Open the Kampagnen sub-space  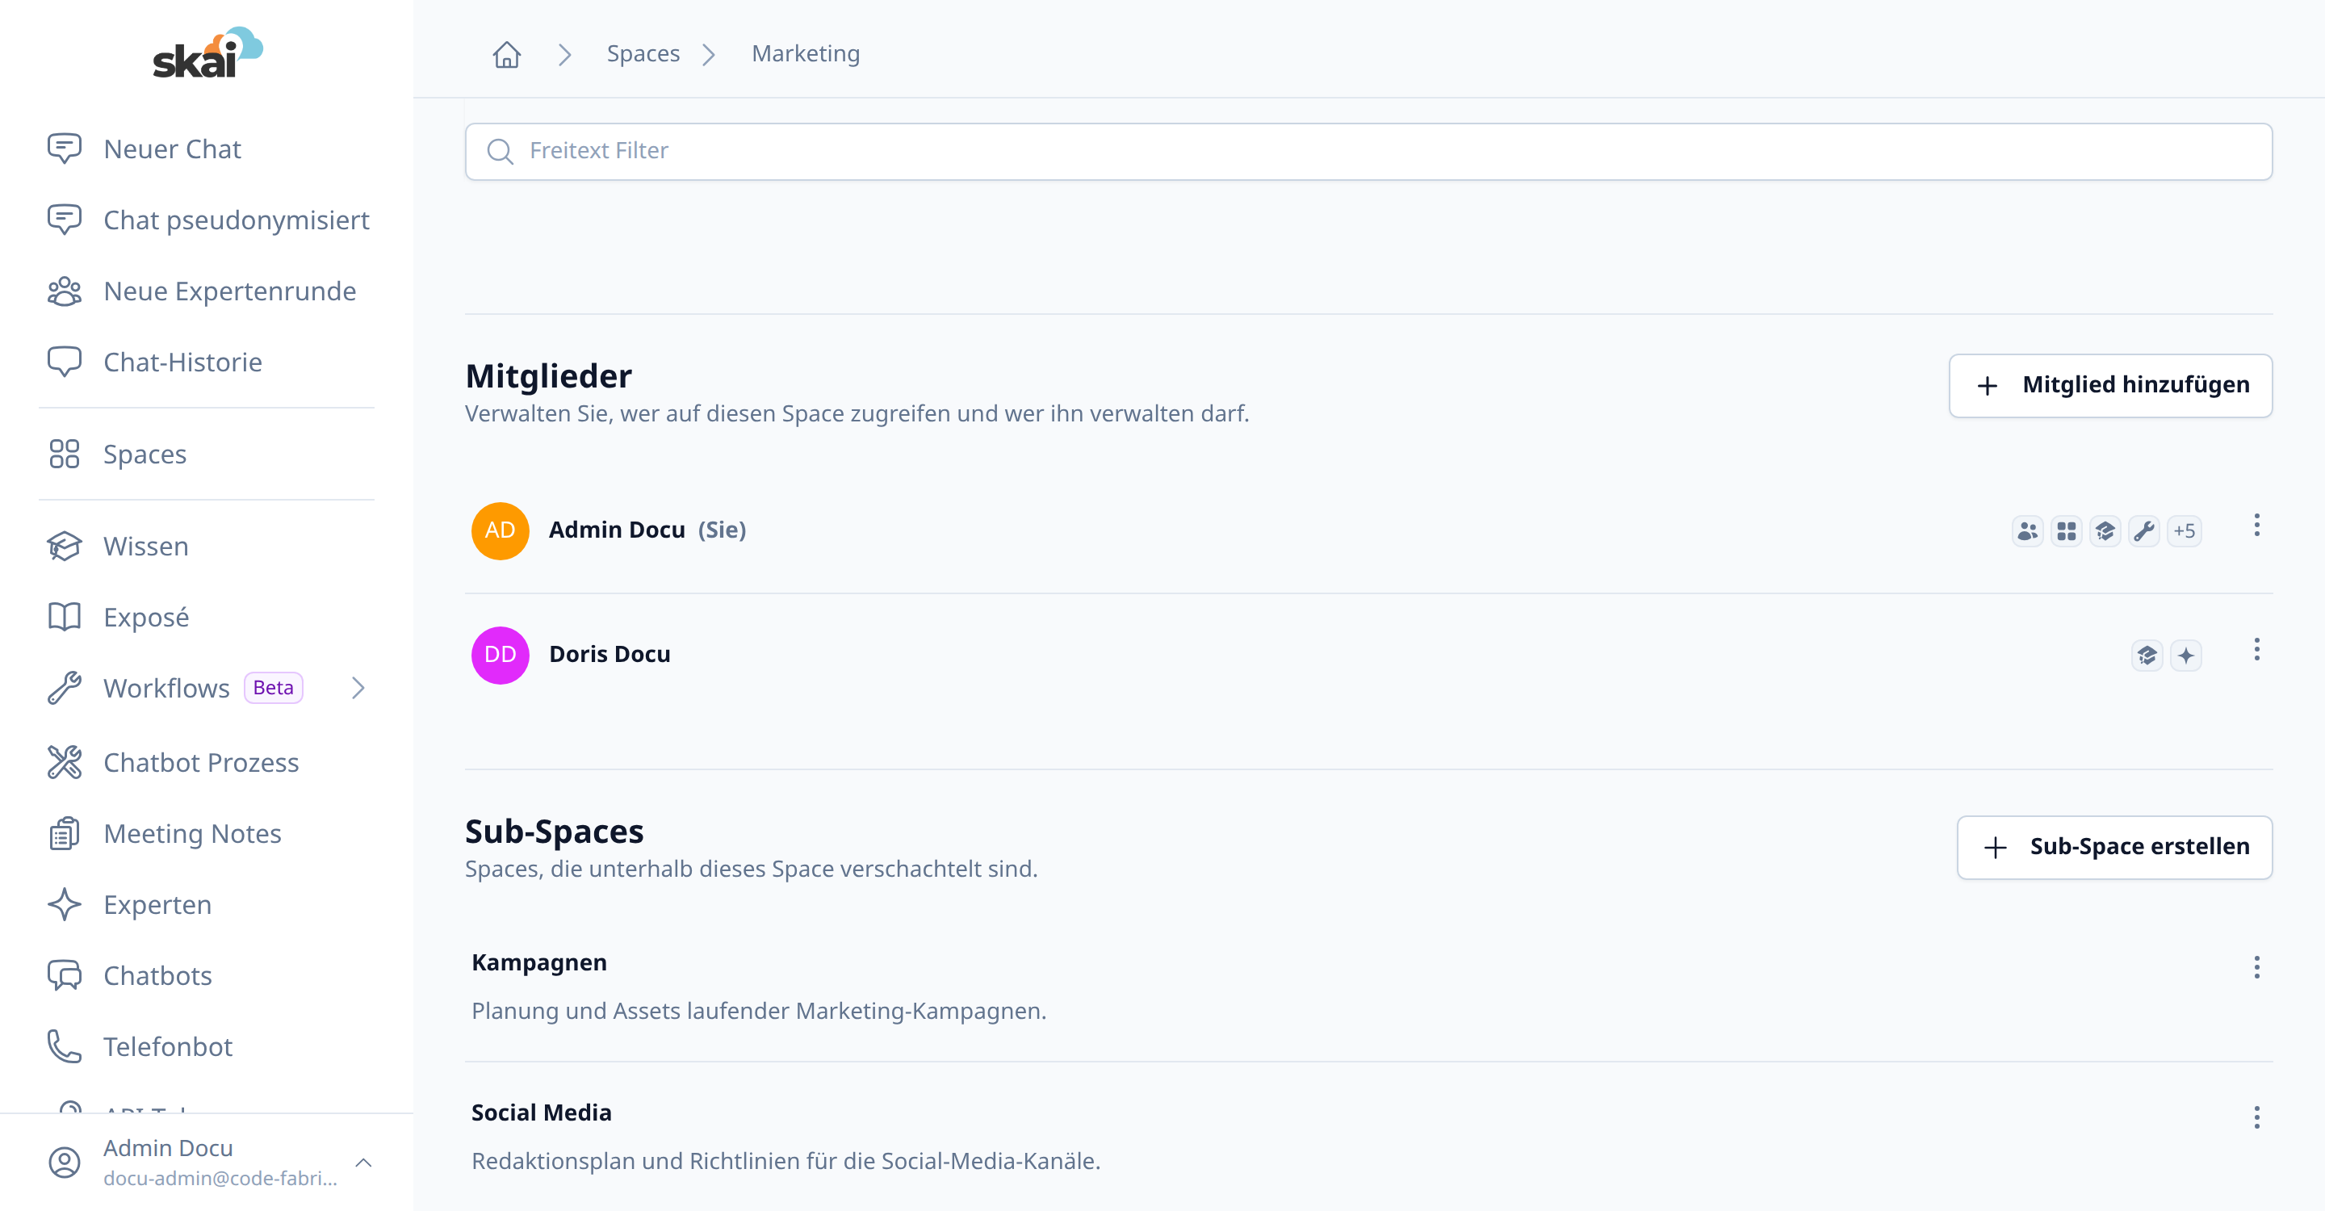pos(538,963)
